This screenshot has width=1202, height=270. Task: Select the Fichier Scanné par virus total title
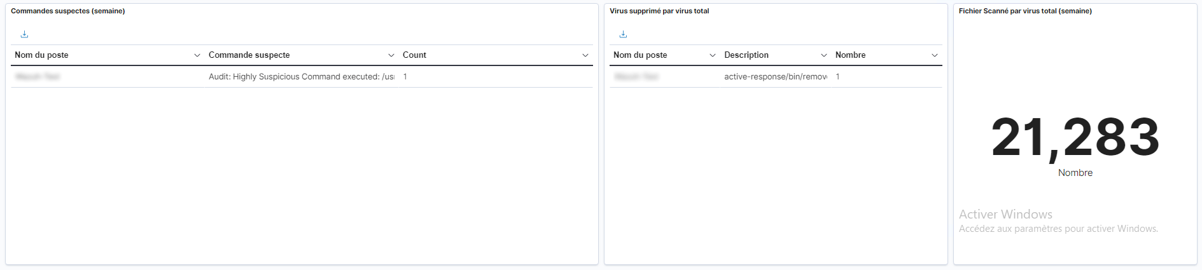pyautogui.click(x=1025, y=11)
